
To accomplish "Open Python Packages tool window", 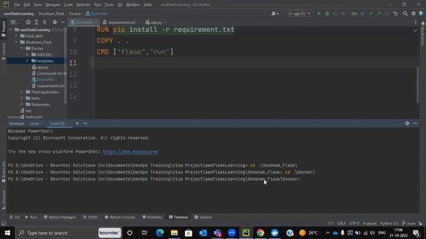I will click(x=60, y=217).
